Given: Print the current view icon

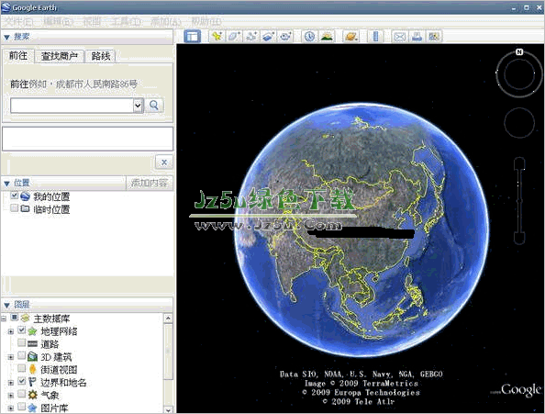Looking at the screenshot, I should 417,36.
